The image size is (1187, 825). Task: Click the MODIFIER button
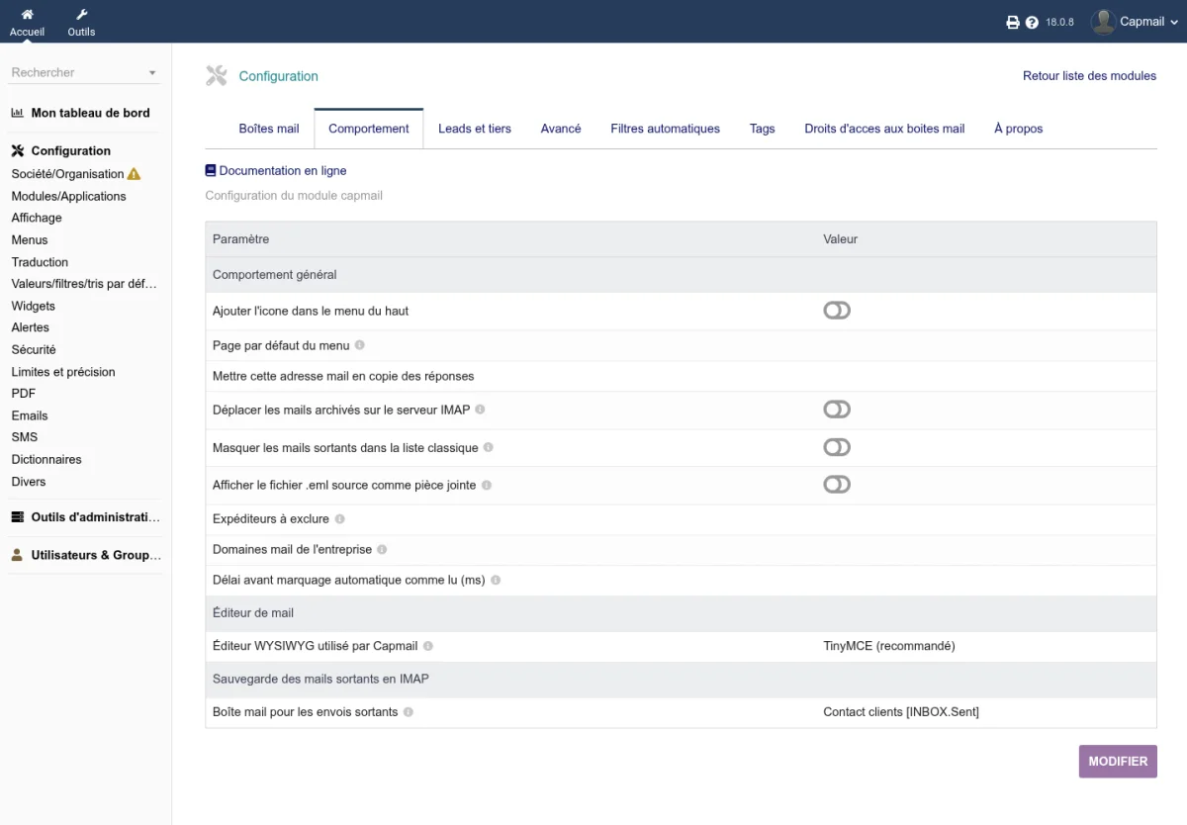(x=1118, y=762)
